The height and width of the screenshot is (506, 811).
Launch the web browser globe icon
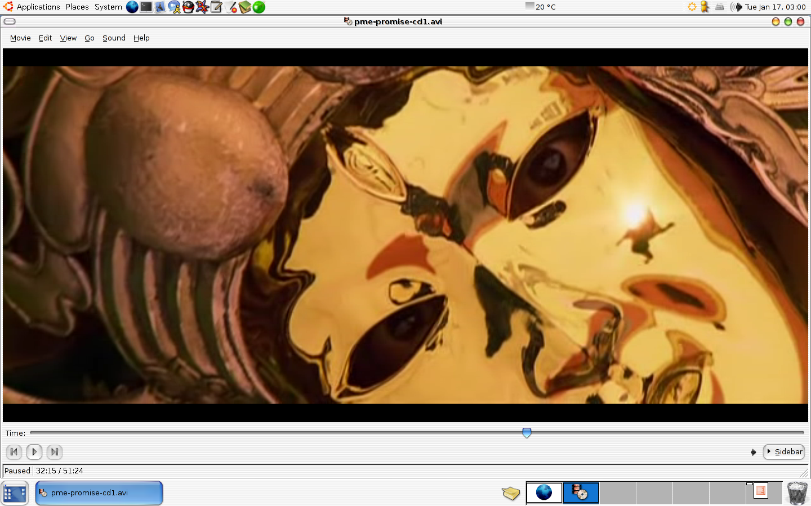pyautogui.click(x=132, y=7)
